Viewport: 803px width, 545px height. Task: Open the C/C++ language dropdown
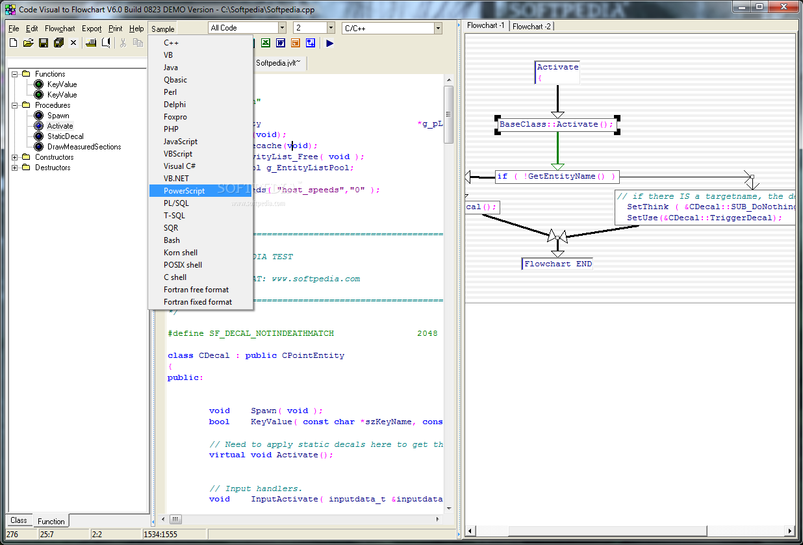pos(438,28)
